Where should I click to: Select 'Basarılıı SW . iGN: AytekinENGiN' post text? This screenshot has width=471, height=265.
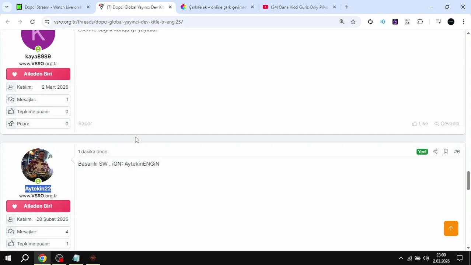click(x=119, y=164)
